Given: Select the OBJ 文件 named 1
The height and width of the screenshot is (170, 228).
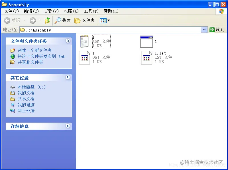Looking at the screenshot, I should click(x=84, y=57).
